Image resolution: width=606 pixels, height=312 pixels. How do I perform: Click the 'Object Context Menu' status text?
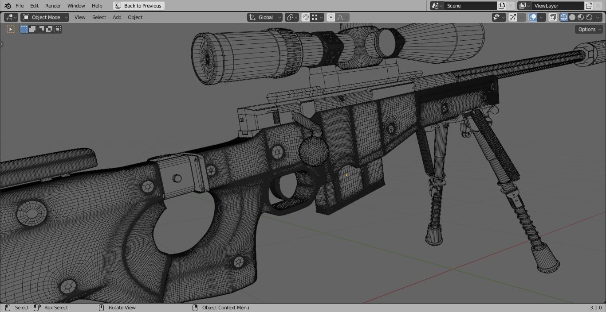[x=225, y=308]
